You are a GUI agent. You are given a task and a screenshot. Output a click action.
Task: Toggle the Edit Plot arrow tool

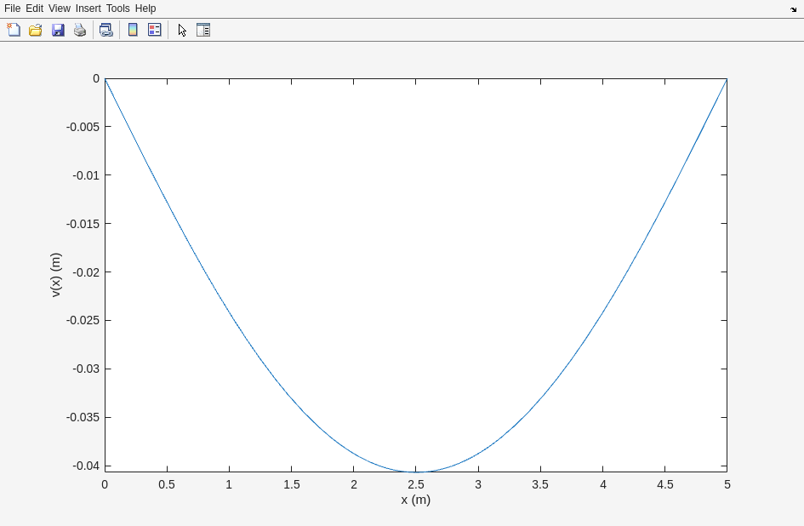(182, 30)
